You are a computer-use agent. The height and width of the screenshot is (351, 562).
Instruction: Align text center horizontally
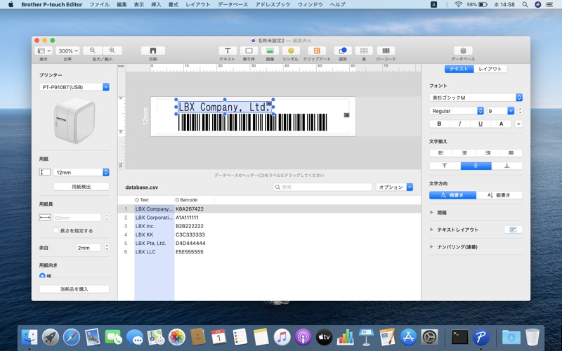pos(464,153)
